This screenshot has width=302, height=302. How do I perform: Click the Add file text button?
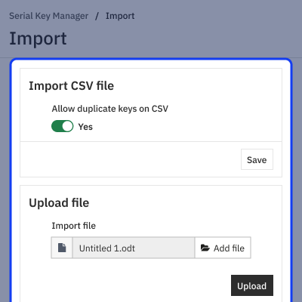pos(223,248)
